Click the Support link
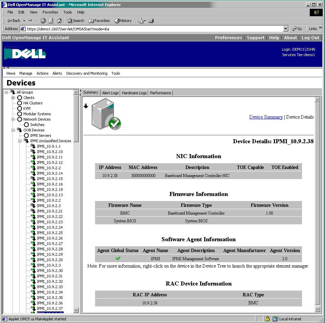Screen dimensions: 325x323 [x=256, y=38]
